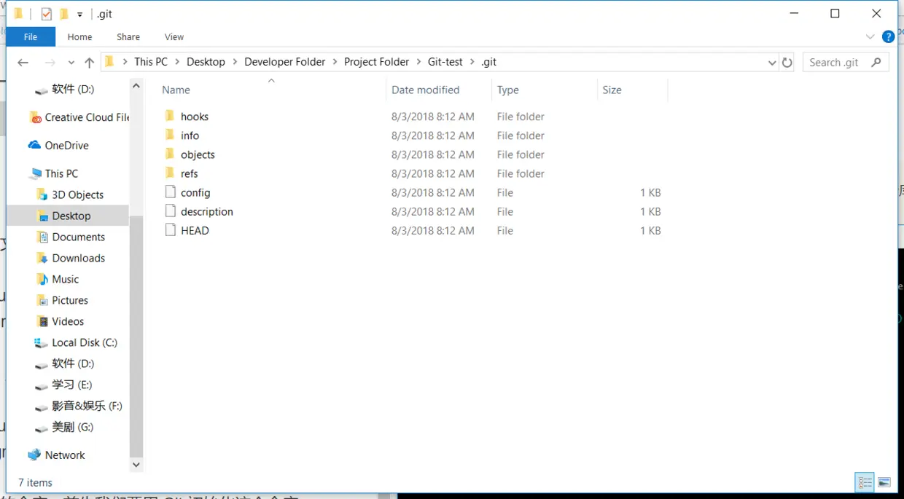Go up one folder level arrow
The width and height of the screenshot is (904, 499).
point(89,63)
